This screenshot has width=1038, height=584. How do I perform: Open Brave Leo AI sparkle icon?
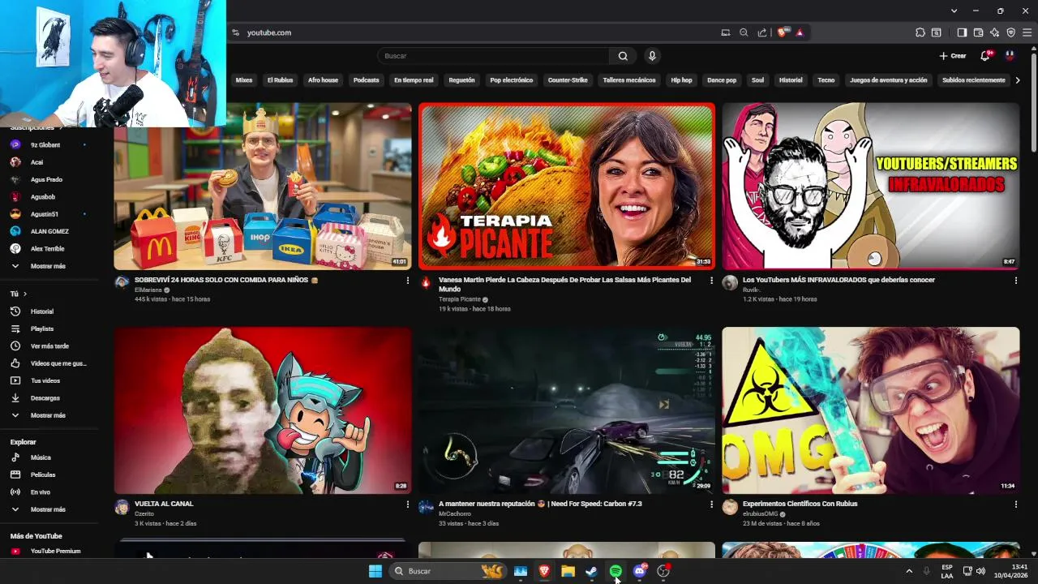pos(994,32)
